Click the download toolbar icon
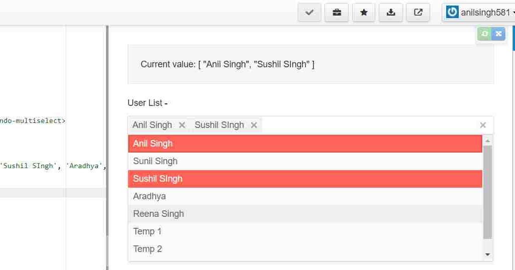515x270 pixels. (391, 13)
